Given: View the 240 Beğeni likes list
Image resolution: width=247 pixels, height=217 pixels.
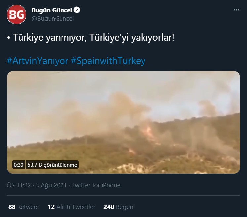Looking at the screenshot, I should tap(119, 207).
